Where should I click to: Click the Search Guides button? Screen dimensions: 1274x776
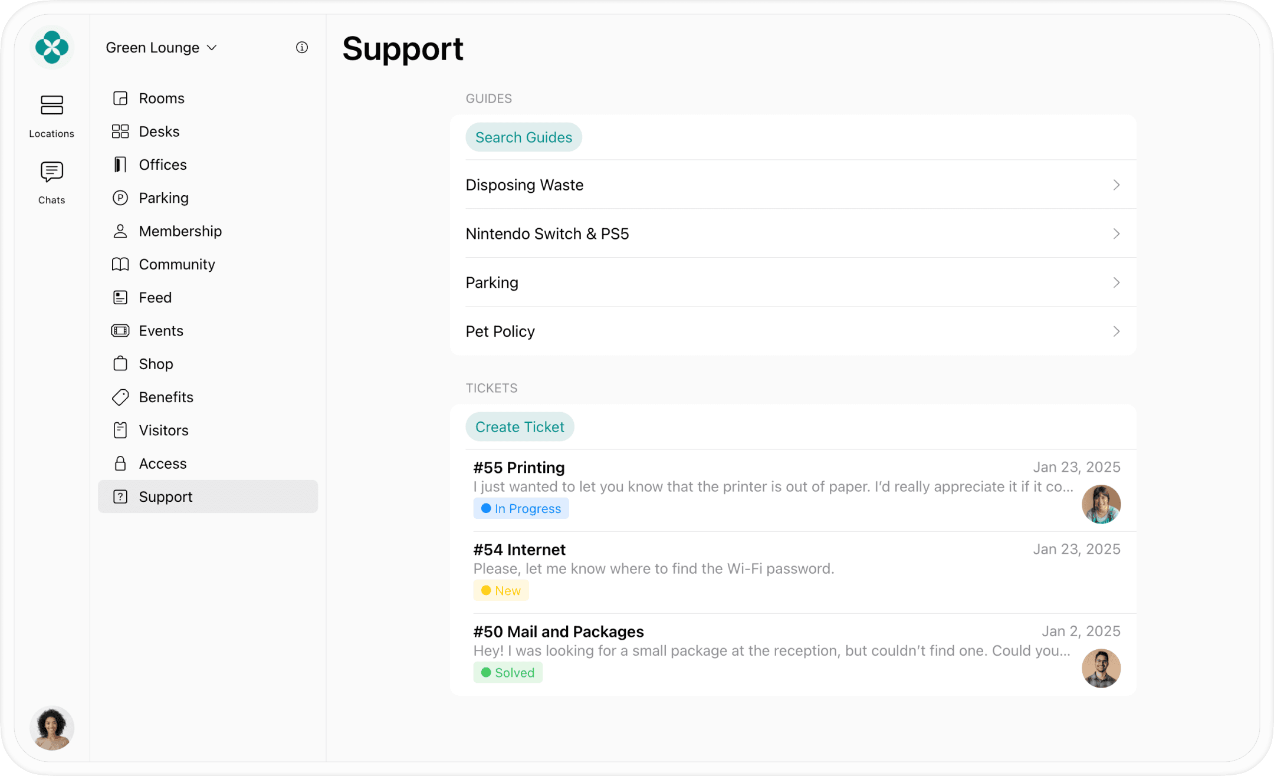[x=523, y=136]
